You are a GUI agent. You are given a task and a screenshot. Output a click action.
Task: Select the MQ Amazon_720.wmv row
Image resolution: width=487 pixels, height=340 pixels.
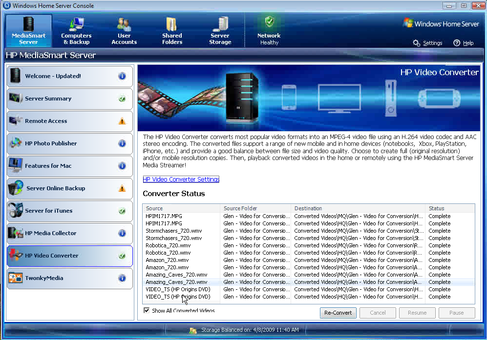pyautogui.click(x=309, y=260)
